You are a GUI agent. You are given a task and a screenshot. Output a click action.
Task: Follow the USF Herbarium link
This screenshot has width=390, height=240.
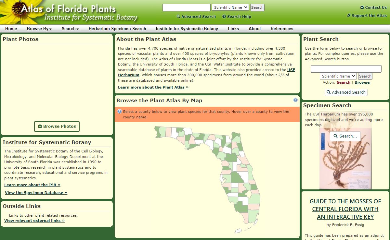pyautogui.click(x=206, y=72)
